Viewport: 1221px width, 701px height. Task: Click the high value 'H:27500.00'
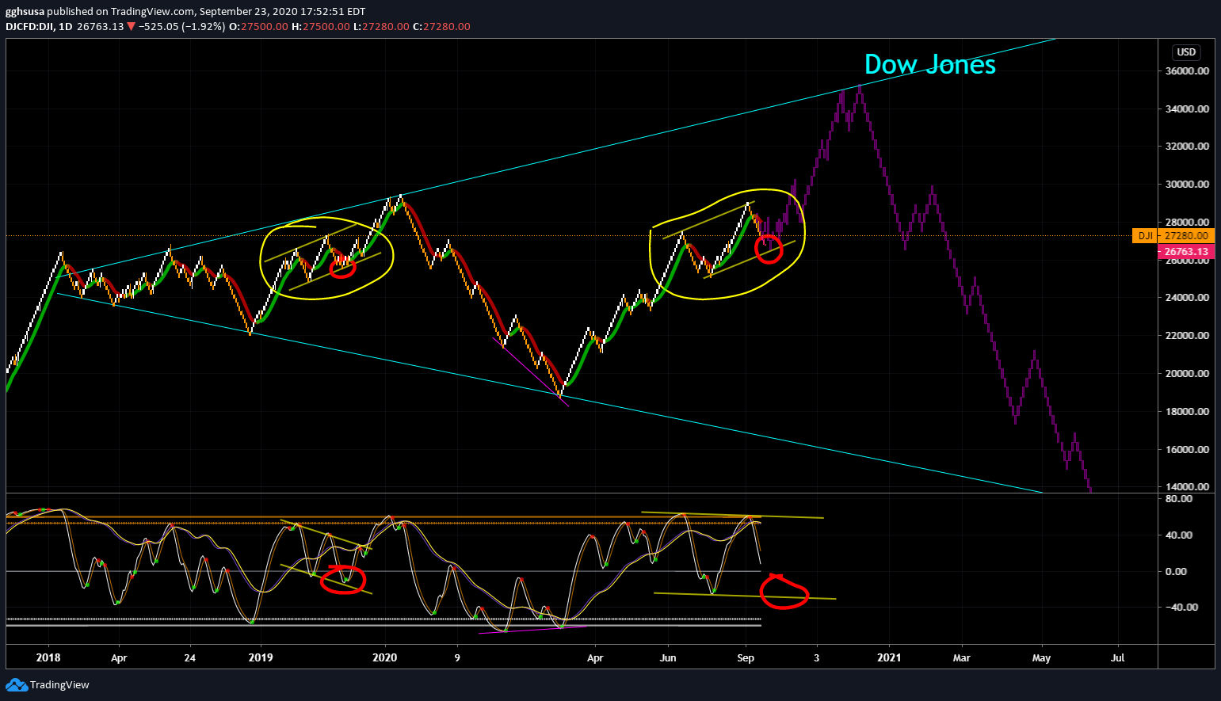pos(320,26)
